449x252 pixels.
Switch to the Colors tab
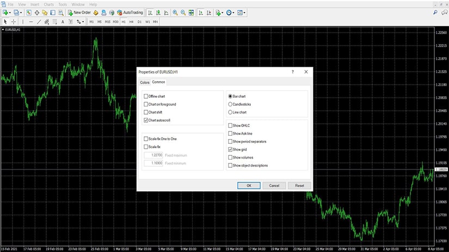click(x=144, y=83)
